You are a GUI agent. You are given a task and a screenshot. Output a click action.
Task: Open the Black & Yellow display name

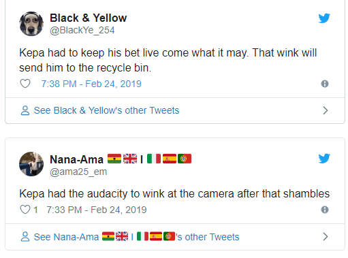pos(89,18)
